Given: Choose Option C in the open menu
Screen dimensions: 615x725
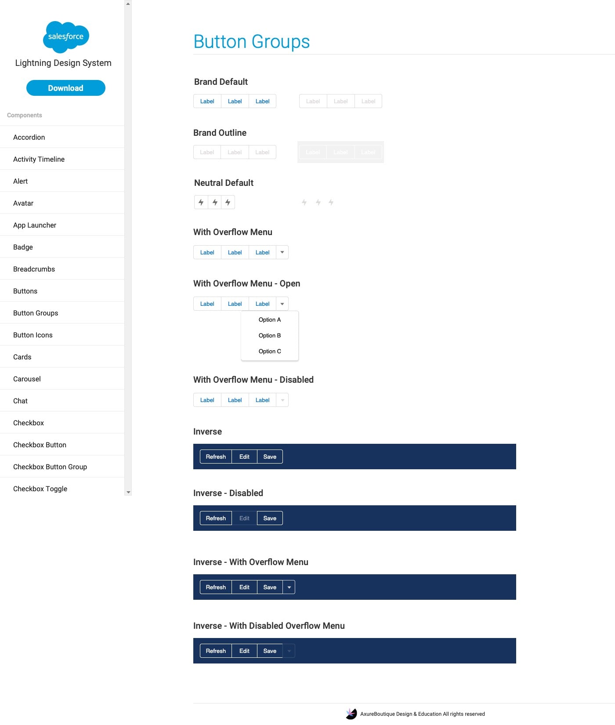Looking at the screenshot, I should (x=270, y=352).
